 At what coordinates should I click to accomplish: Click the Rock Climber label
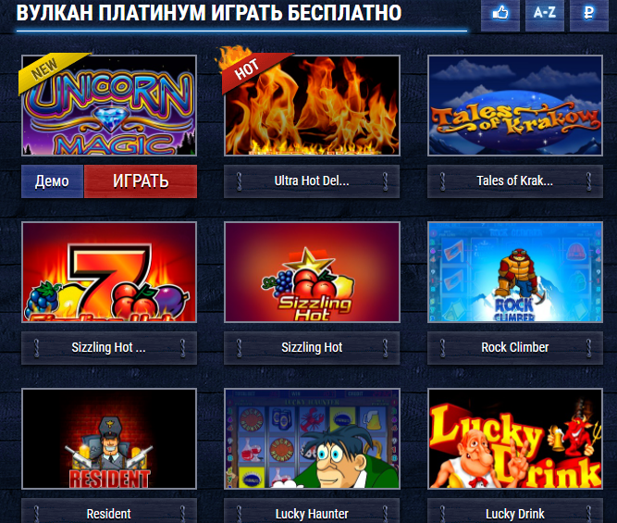515,348
